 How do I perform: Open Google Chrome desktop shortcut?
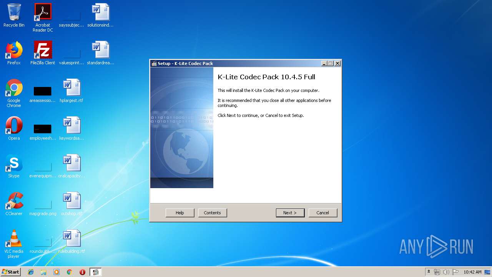14,93
